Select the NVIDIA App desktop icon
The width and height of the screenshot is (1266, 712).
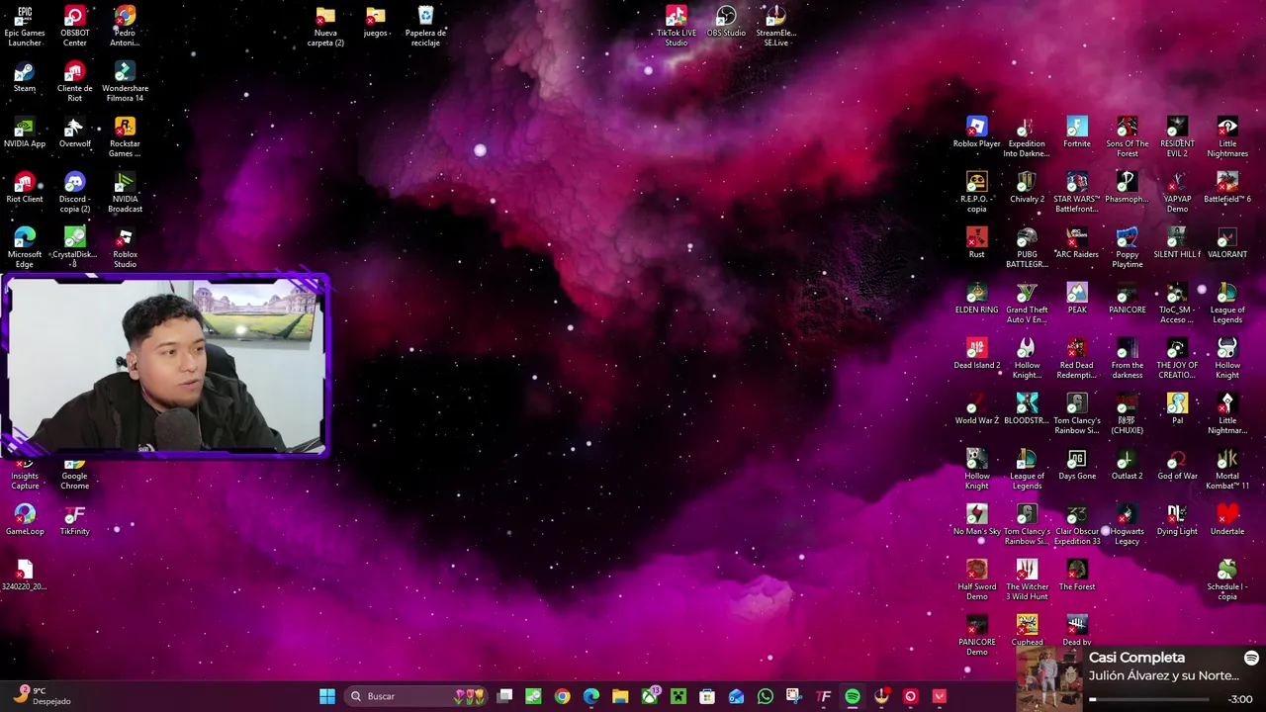[x=25, y=132]
